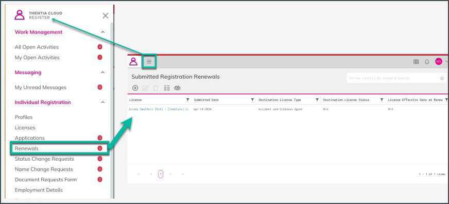Filter the Destination License Type column

[x=317, y=100]
